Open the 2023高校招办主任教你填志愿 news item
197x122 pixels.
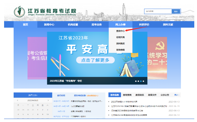[x=124, y=102]
